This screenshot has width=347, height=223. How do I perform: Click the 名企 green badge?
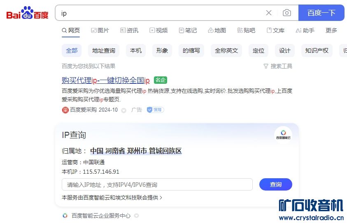click(x=161, y=80)
